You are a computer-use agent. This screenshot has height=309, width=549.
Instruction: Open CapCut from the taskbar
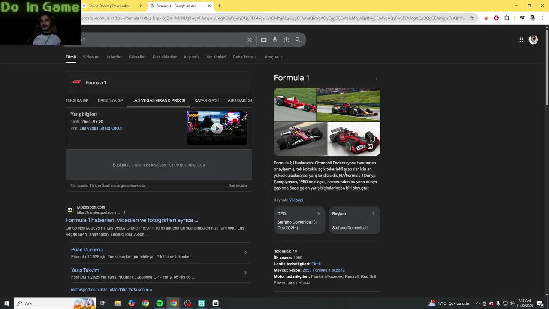coord(215,303)
